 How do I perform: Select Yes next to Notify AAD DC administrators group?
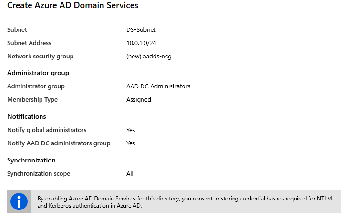(131, 143)
